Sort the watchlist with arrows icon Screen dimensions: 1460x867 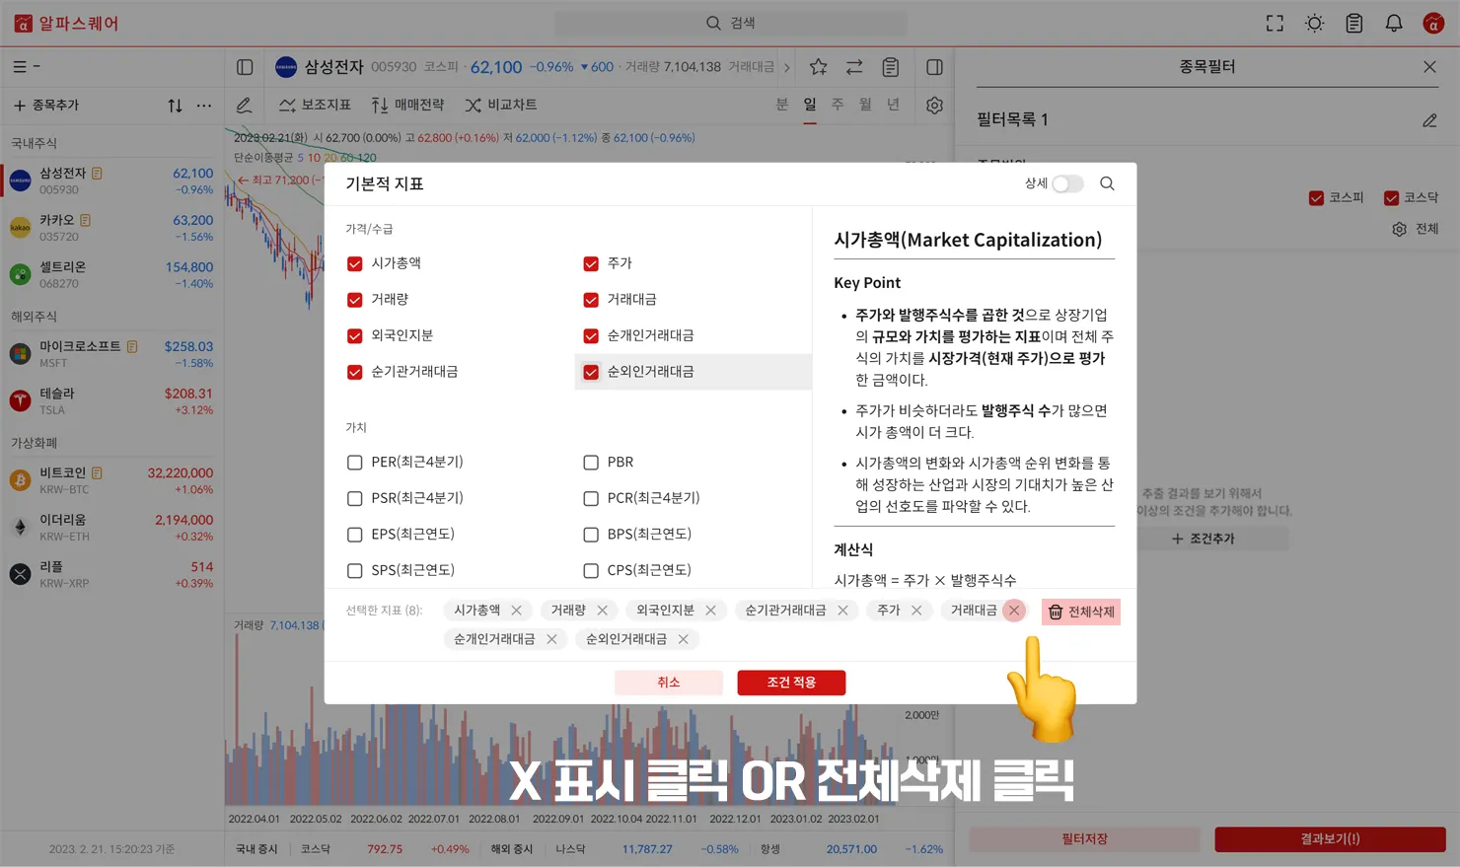(x=175, y=106)
